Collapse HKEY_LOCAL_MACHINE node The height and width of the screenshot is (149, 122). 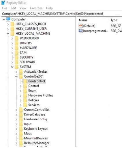point(8,34)
